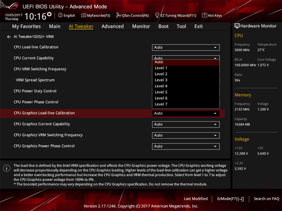This screenshot has width=282, height=211.
Task: Click the English language globe icon
Action: pyautogui.click(x=60, y=15)
